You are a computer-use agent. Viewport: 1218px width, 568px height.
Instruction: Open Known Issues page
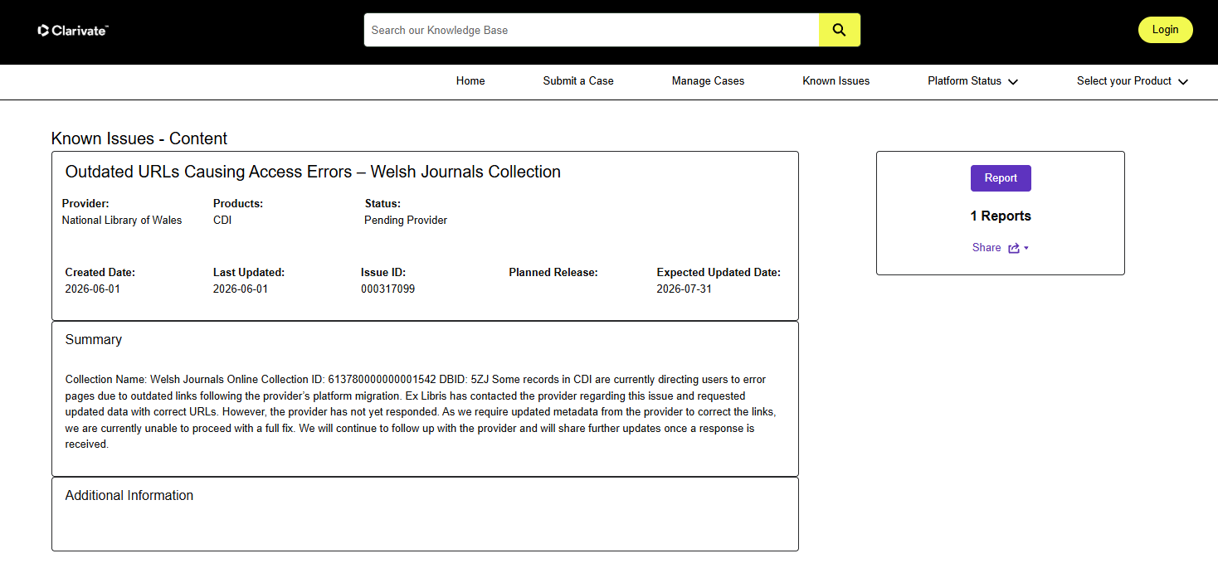[836, 81]
